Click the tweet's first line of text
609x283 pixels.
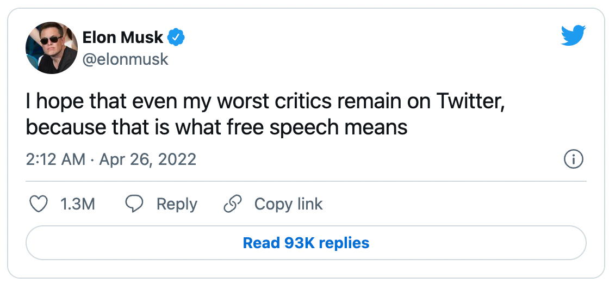point(265,101)
